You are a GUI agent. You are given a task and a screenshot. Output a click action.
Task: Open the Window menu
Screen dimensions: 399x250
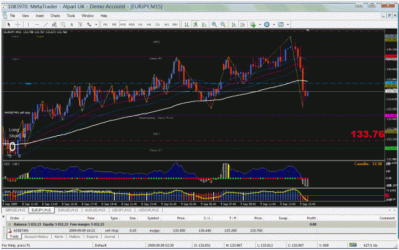click(x=87, y=16)
